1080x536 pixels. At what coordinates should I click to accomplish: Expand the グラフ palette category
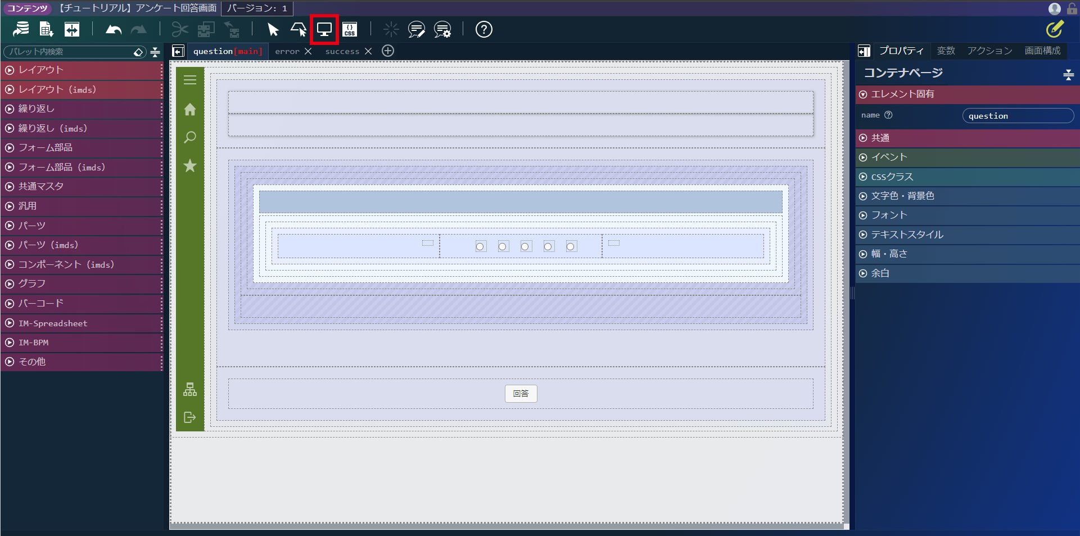[x=82, y=284]
